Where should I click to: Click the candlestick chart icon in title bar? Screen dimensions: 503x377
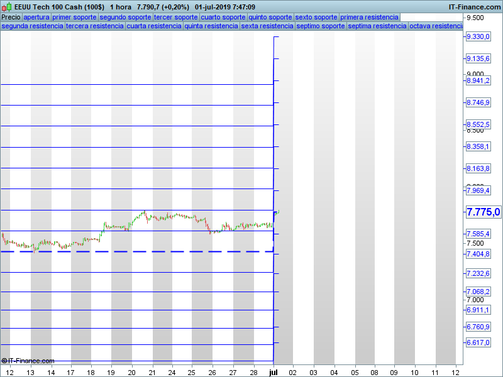(x=6, y=7)
